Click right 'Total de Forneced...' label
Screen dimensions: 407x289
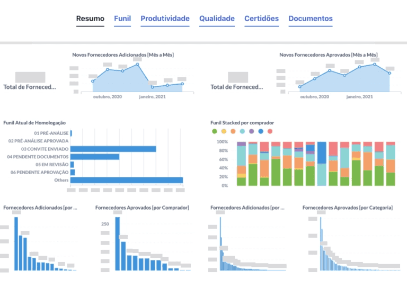[237, 87]
